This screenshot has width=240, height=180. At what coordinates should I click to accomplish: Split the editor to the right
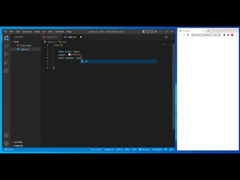(166, 37)
